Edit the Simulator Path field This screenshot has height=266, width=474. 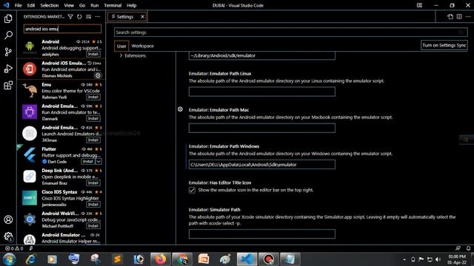(262, 234)
